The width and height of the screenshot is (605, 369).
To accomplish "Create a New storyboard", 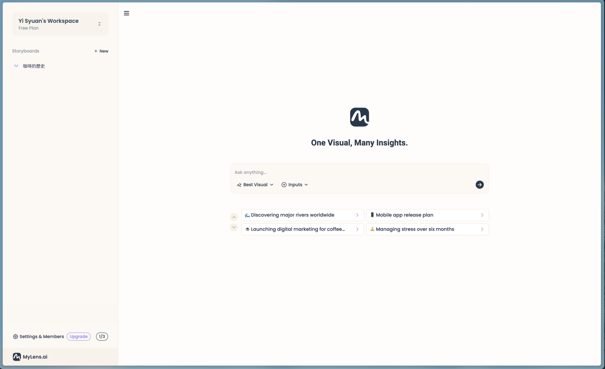I will click(x=101, y=51).
